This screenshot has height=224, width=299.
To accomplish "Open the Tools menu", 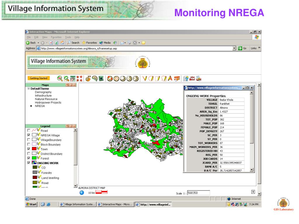I will (68, 37).
